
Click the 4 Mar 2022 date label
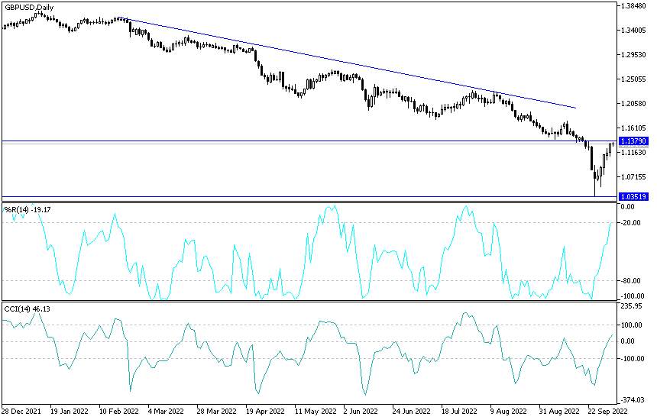[166, 411]
